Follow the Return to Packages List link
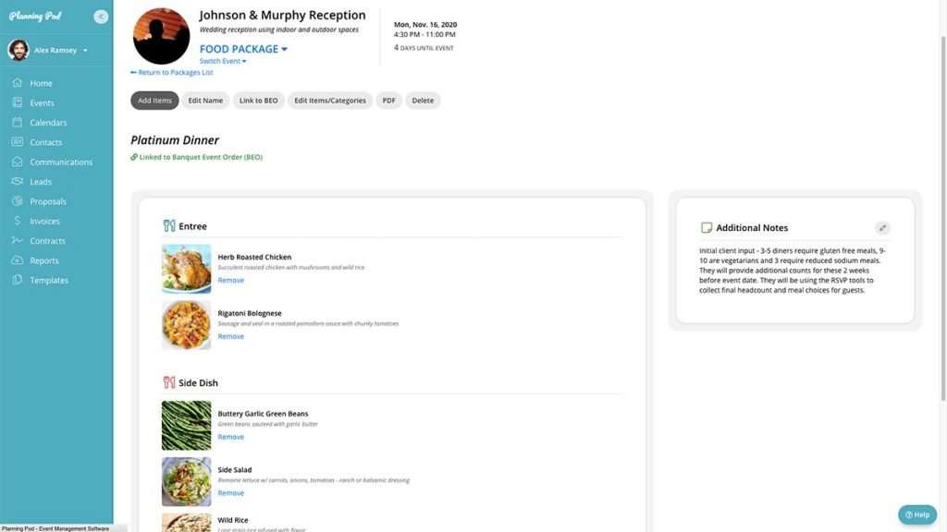Image resolution: width=947 pixels, height=532 pixels. [171, 72]
